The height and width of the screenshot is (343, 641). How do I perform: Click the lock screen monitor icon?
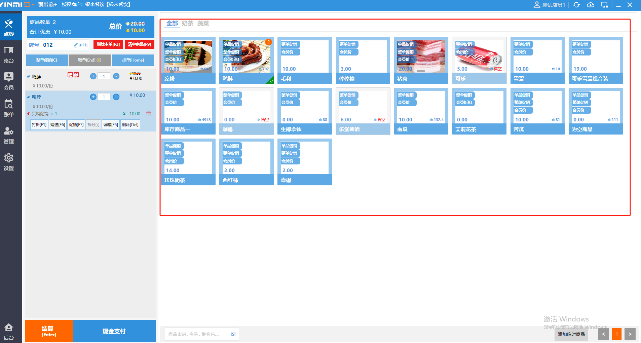[x=604, y=5]
